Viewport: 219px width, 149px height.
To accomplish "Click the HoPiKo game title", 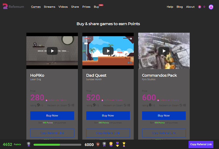I will click(37, 75).
